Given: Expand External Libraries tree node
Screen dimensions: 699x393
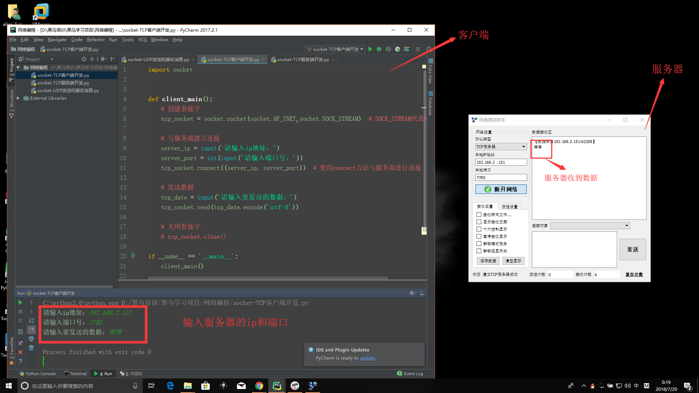Looking at the screenshot, I should [x=18, y=98].
